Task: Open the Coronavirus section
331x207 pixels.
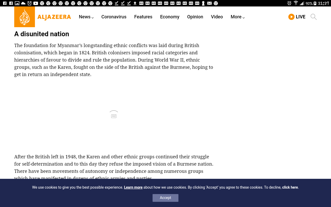Action: [x=114, y=17]
